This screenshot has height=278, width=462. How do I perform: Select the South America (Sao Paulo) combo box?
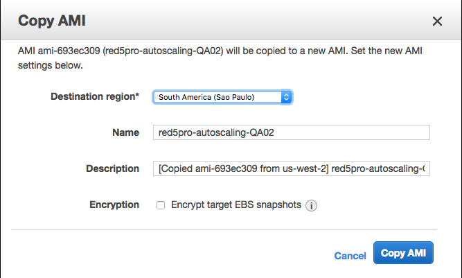pos(222,97)
